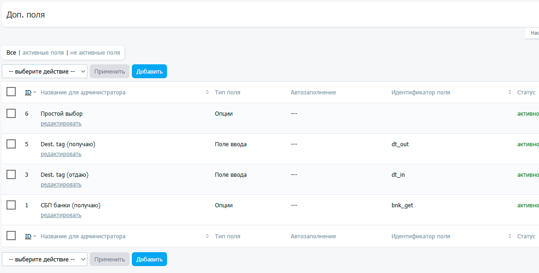Edit the СБП банки (получаю) field
This screenshot has height=273, width=539.
[61, 215]
